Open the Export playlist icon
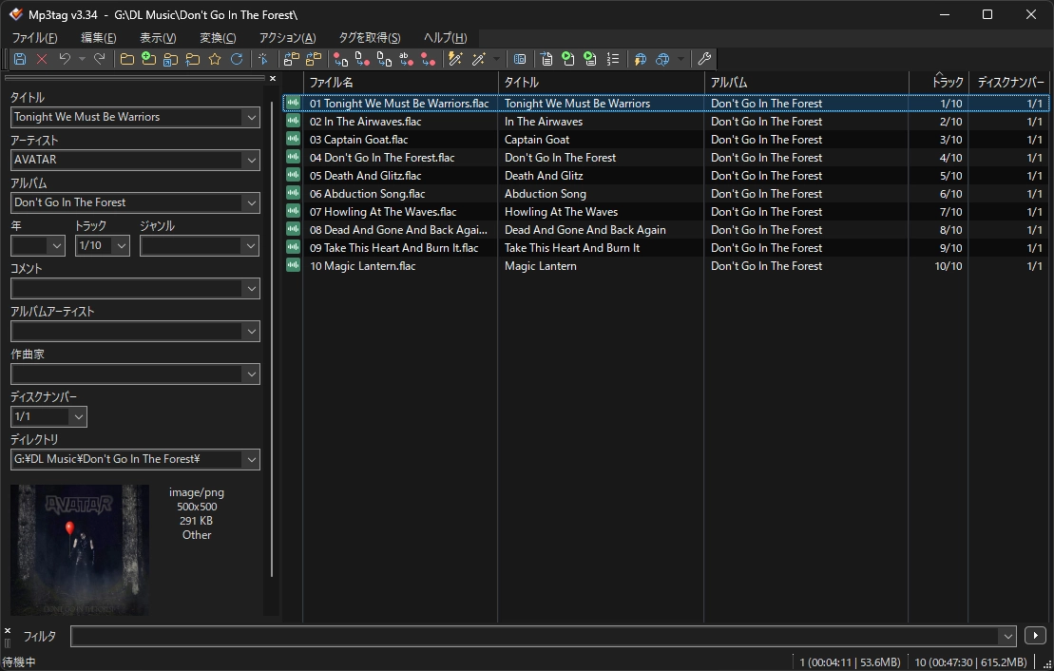Viewport: 1054px width, 671px height. [x=590, y=59]
